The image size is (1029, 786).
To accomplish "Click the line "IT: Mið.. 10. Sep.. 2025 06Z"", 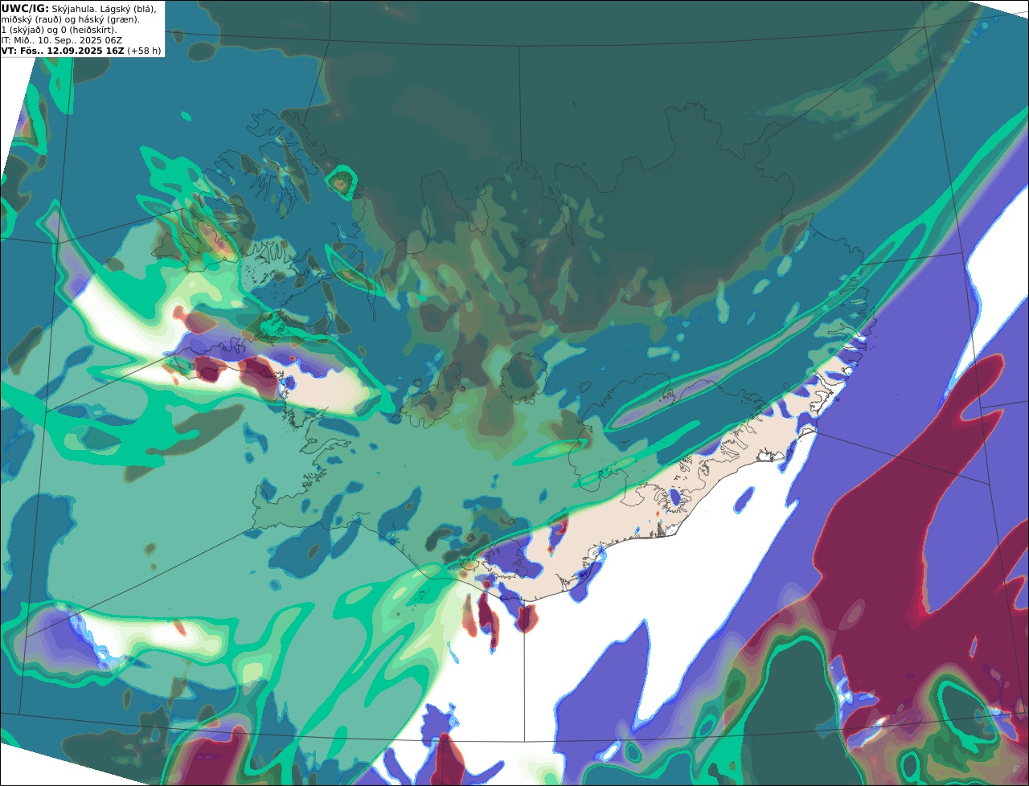I will coord(61,40).
